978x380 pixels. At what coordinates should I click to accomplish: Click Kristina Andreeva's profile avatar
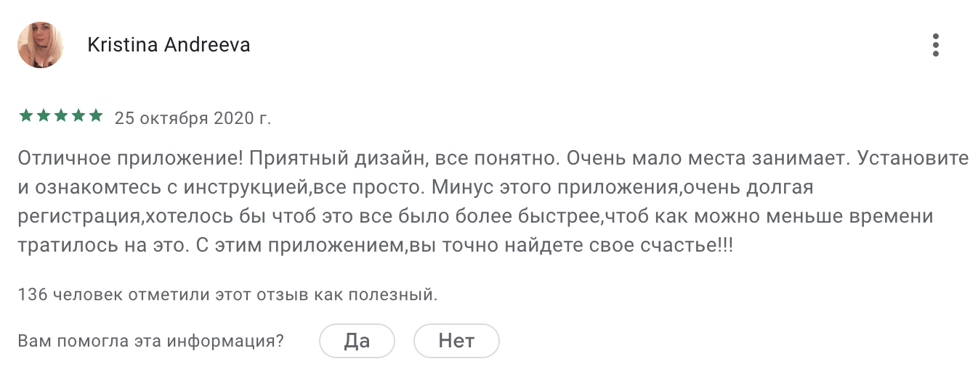(x=41, y=45)
